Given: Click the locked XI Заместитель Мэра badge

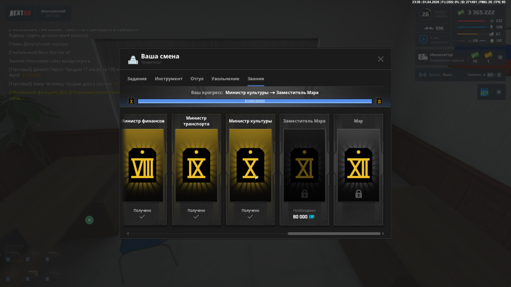Looking at the screenshot, I should pyautogui.click(x=304, y=165).
